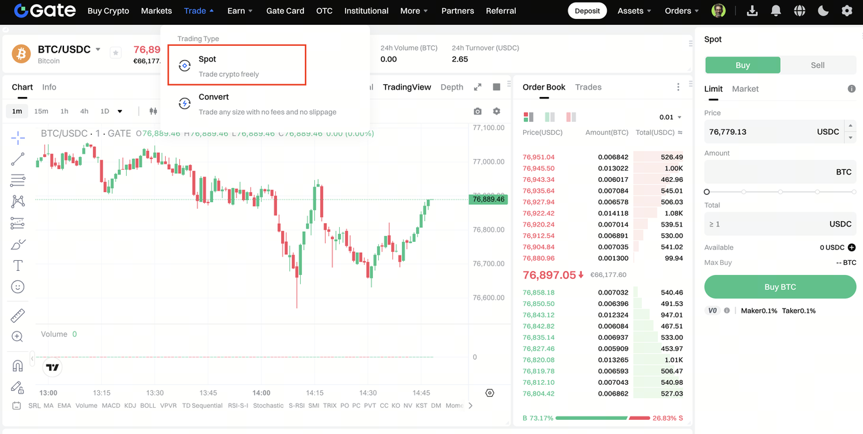This screenshot has width=863, height=434.
Task: Open the Trades tab
Action: coord(588,87)
